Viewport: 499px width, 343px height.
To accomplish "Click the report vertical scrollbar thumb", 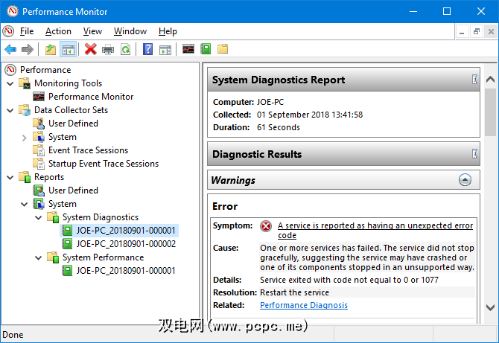I will pyautogui.click(x=490, y=112).
